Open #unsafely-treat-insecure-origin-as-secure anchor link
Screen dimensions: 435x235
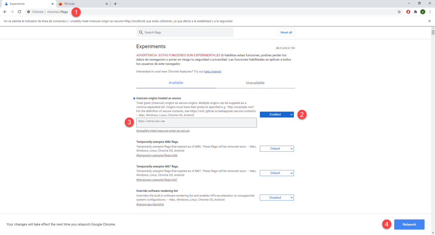(163, 131)
